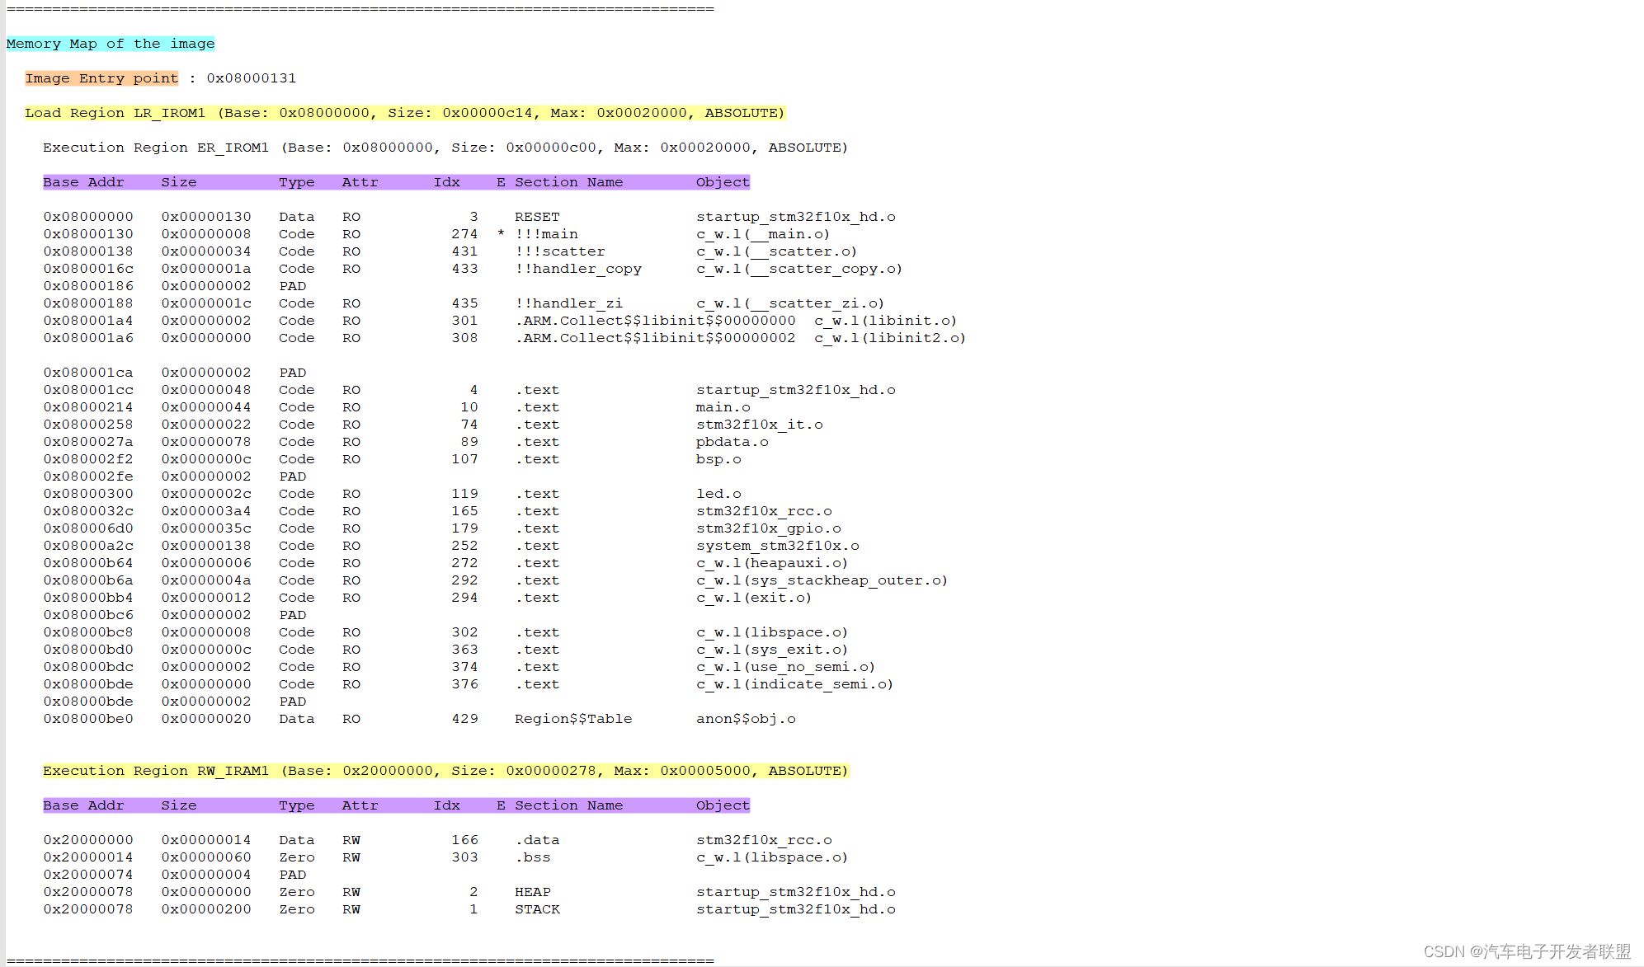
Task: Click the orange 'Image Entry point' label
Action: 101,77
